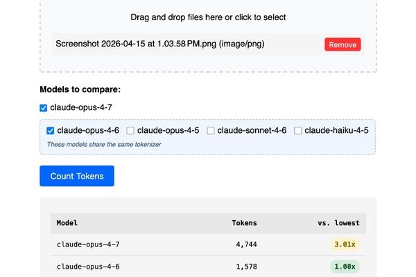Click the Count Tokens button
416x277 pixels.
click(77, 176)
